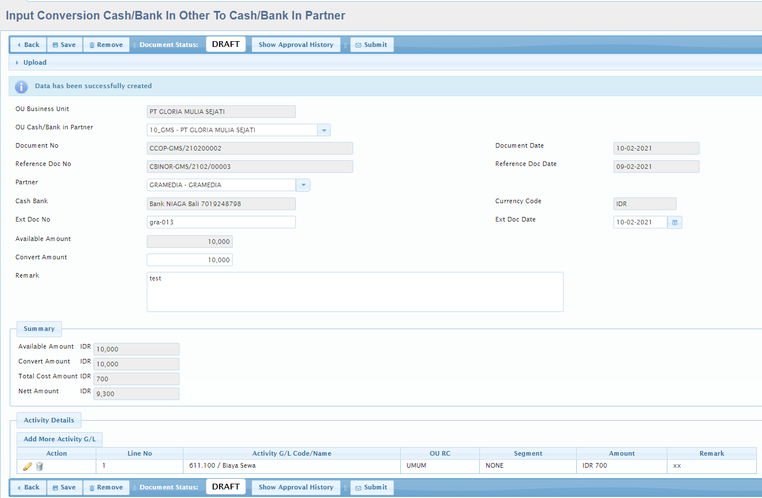
Task: Click the bottom Remove button
Action: [x=106, y=487]
